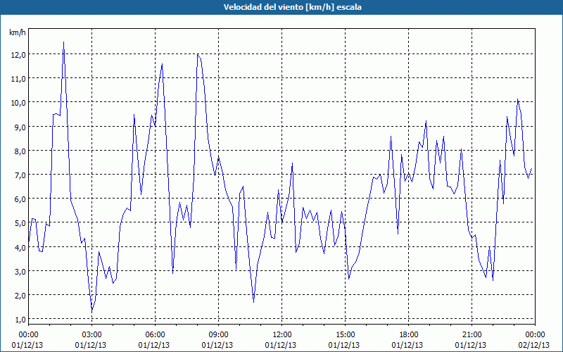The image size is (563, 352).
Task: Click the '10,0' y-axis value
Action: (18, 102)
